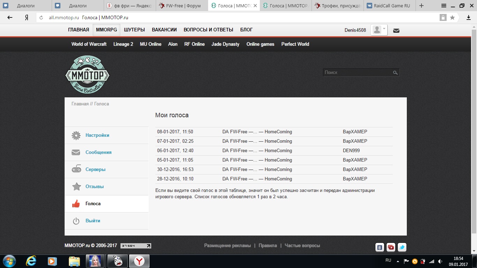Open ВОПРОСЫ И ОТВЕТЫ menu item

tap(208, 30)
